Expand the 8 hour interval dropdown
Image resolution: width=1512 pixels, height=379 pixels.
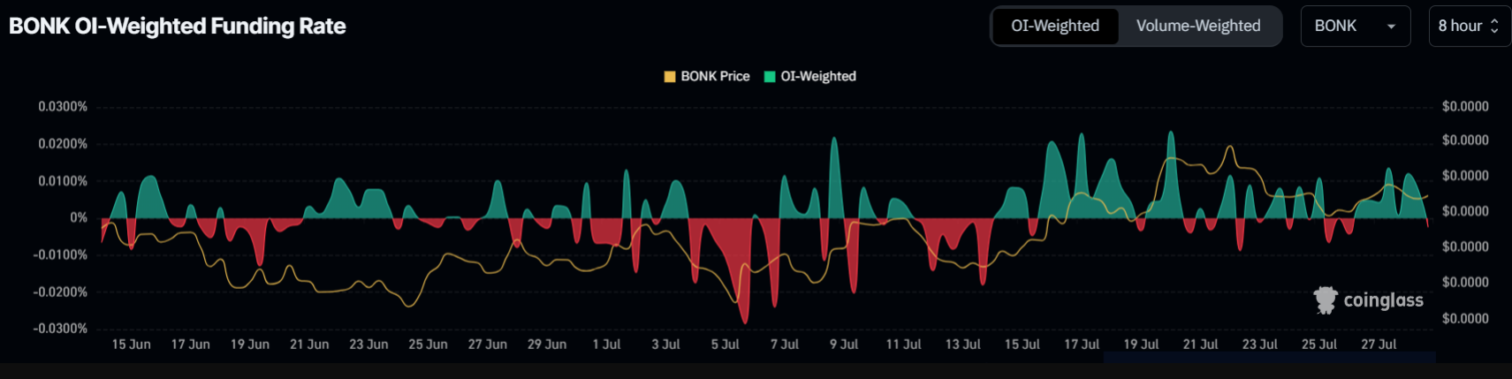[x=1469, y=26]
